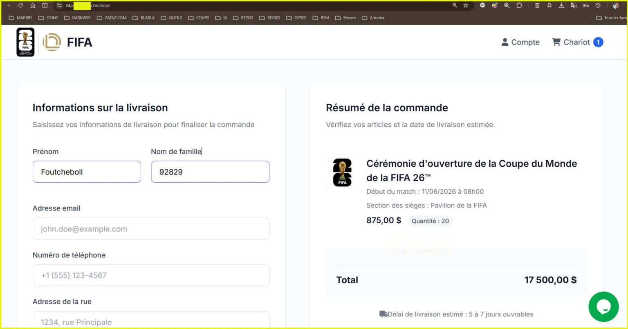Click the gold circular FIFA brand logo
Viewport: 628px width, 329px height.
point(52,42)
